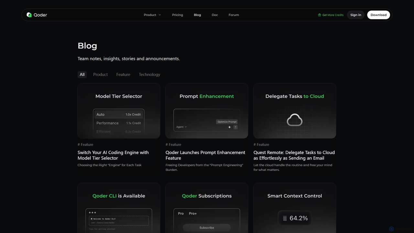Screen dimensions: 414x233
Task: Click # Feature tag under Model Tier card
Action: coord(85,145)
